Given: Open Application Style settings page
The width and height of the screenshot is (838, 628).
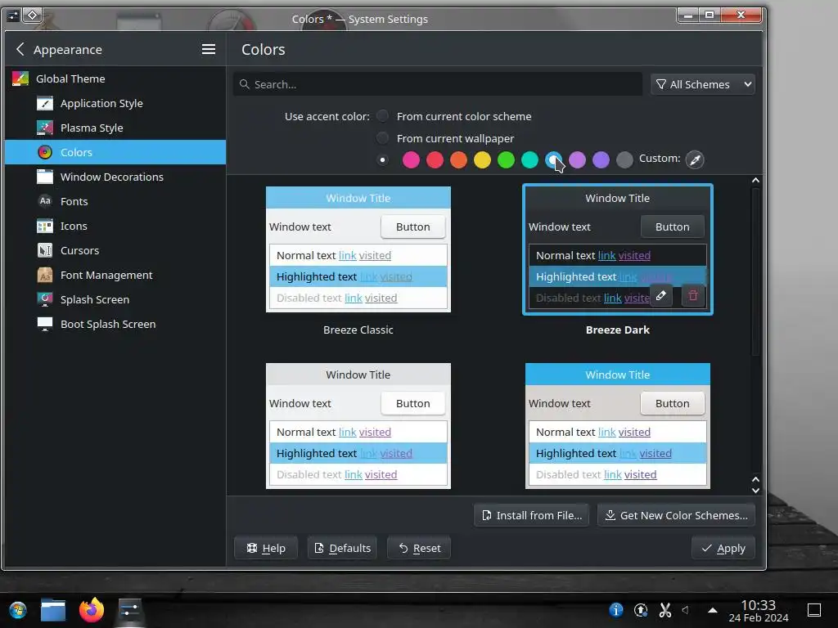Looking at the screenshot, I should pos(115,103).
